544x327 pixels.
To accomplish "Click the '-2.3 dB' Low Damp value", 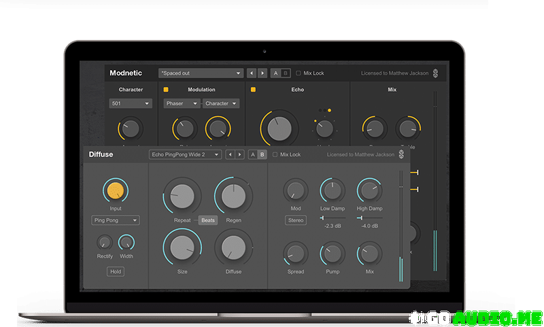I will (333, 226).
